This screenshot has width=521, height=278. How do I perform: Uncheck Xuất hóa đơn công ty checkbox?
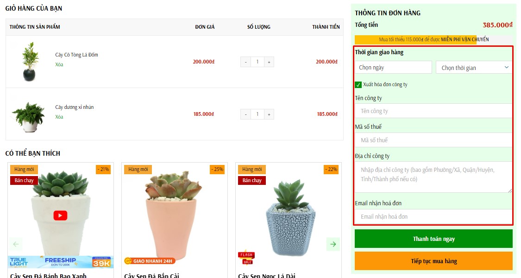tap(358, 84)
